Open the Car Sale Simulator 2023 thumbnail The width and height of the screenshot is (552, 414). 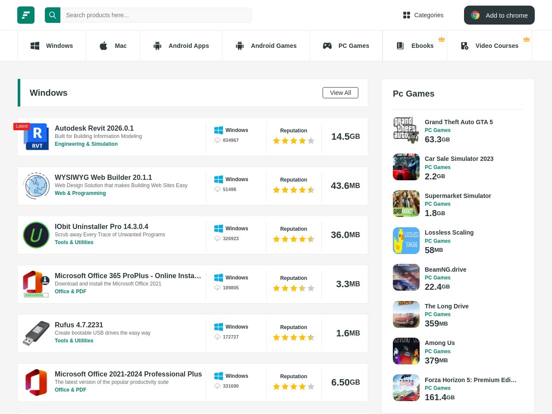[x=406, y=167]
